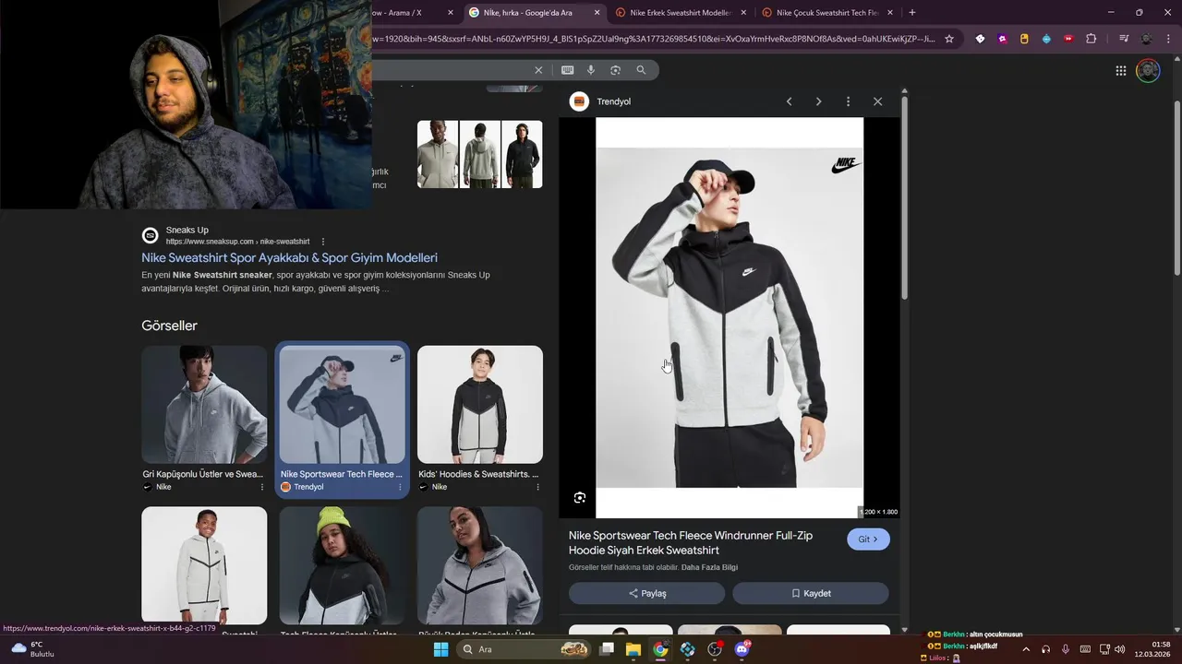Open the weather widget '6°C Bulutlu'
1182x664 pixels.
[33, 649]
